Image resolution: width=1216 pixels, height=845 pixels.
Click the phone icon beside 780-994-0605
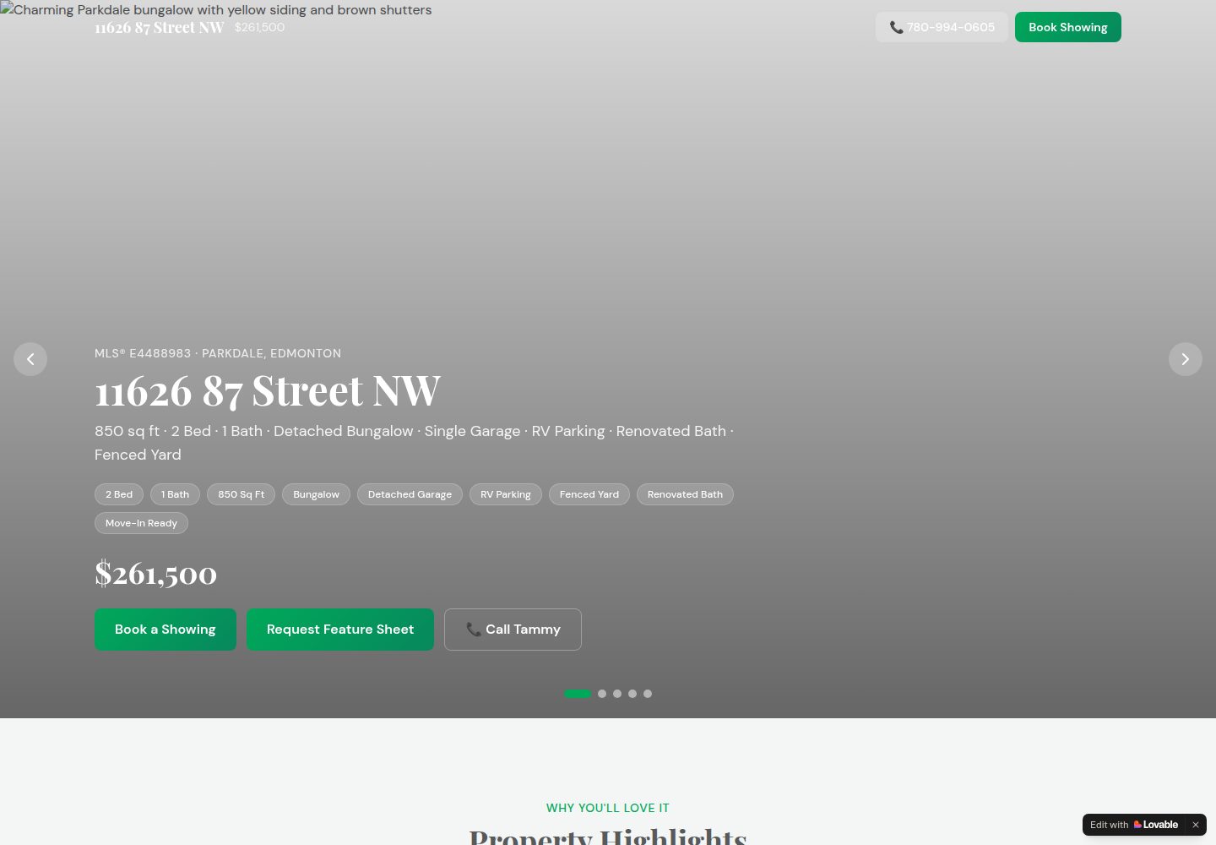897,27
